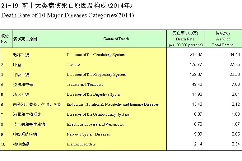The width and height of the screenshot is (242, 161).
Task: Select the 'Death Rate (per 100 000 persons)' header
Action: (x=185, y=39)
